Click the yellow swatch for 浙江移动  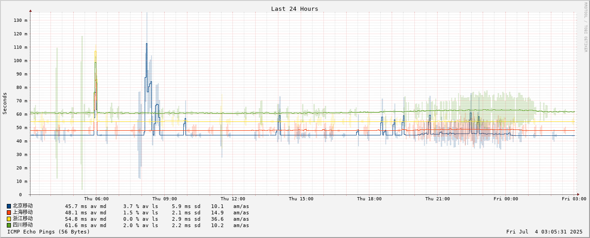tap(9, 219)
